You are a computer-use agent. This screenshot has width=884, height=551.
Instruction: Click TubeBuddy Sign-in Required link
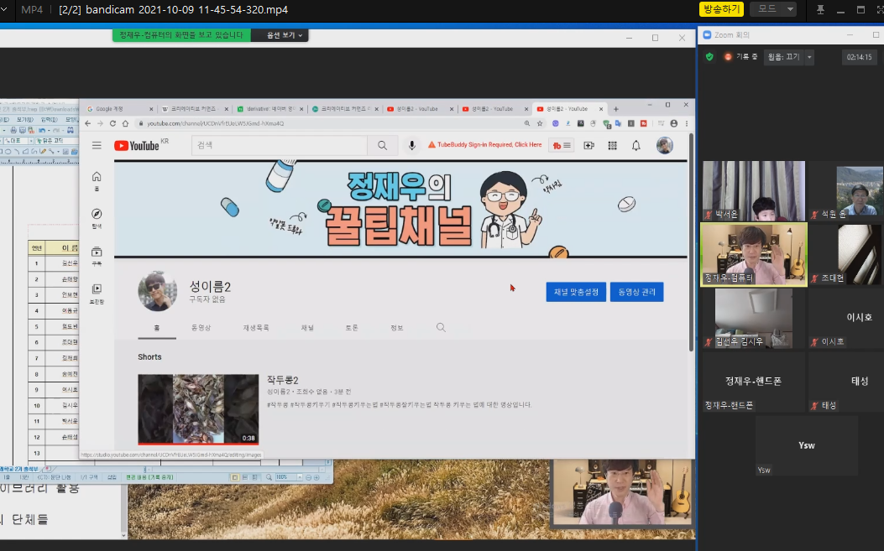coord(489,145)
